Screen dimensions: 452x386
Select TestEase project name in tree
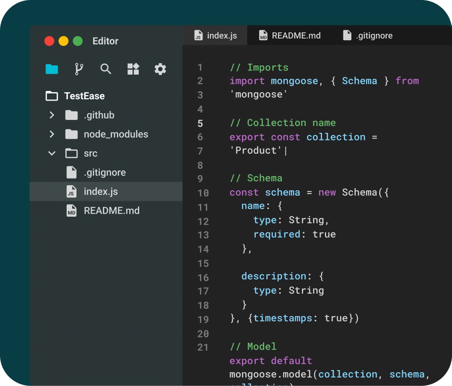(84, 96)
